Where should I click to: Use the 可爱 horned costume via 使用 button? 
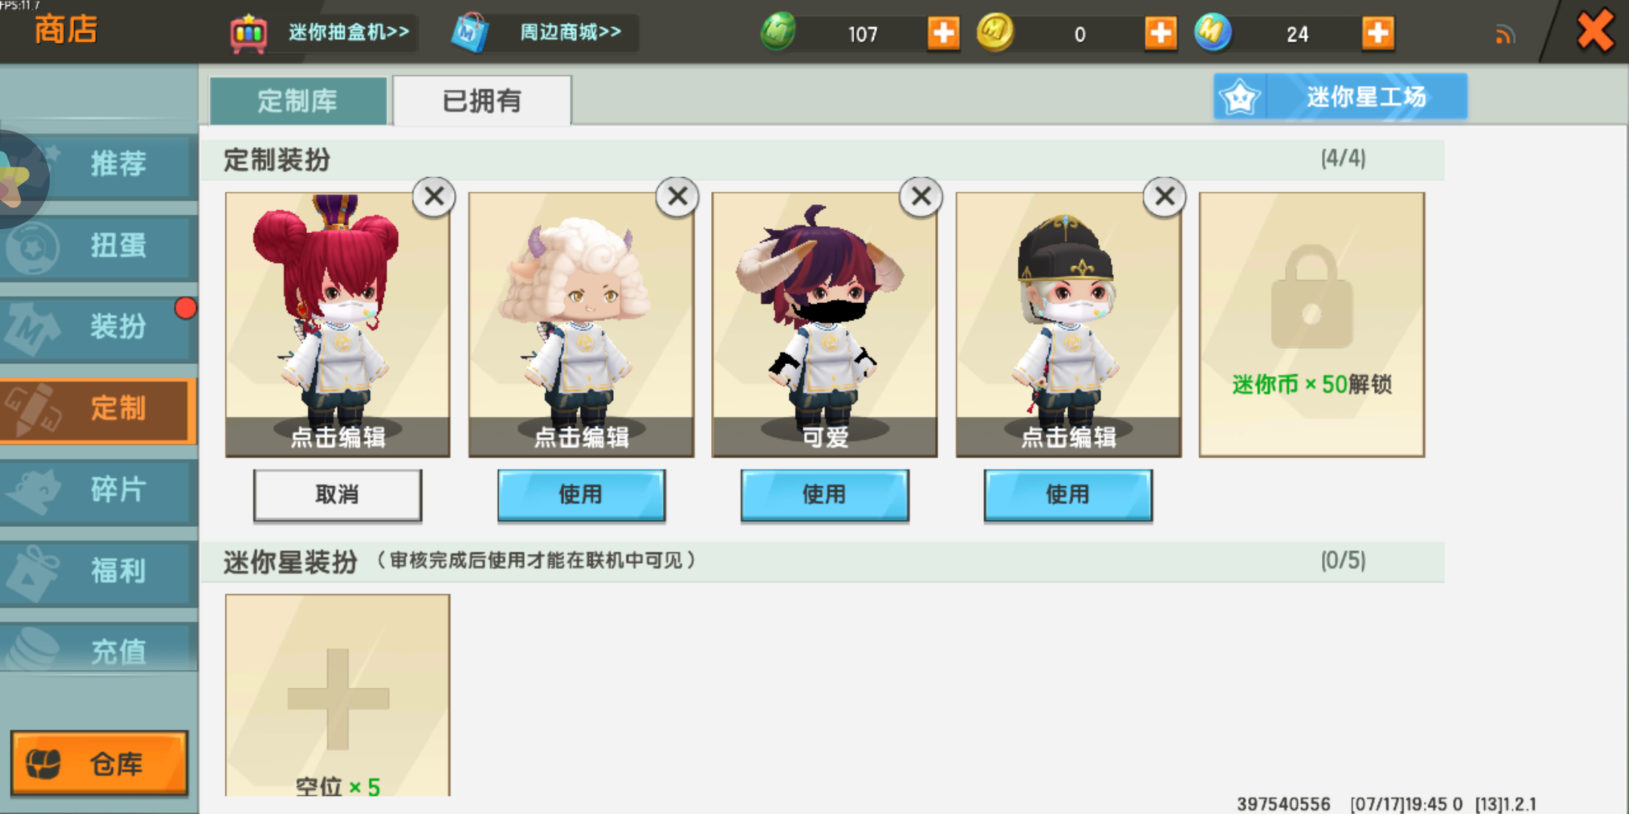(x=824, y=494)
